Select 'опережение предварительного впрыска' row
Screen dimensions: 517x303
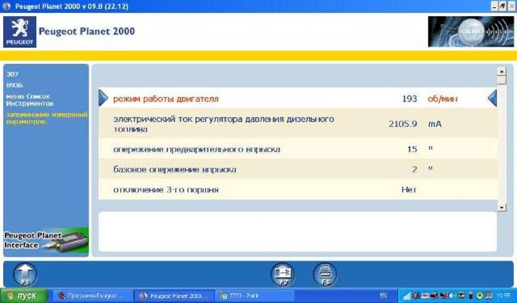coord(258,149)
